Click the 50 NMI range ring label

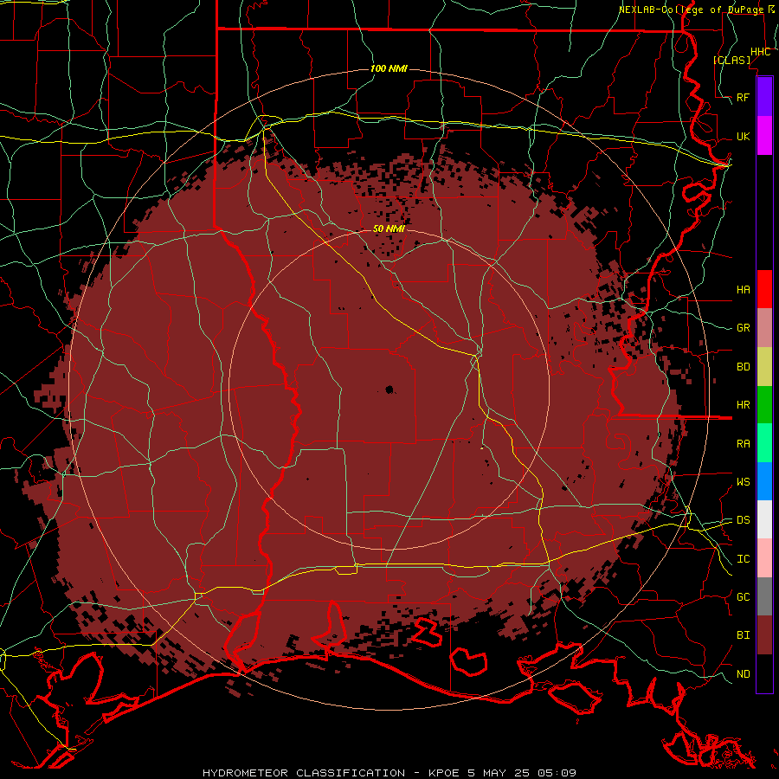pos(389,229)
